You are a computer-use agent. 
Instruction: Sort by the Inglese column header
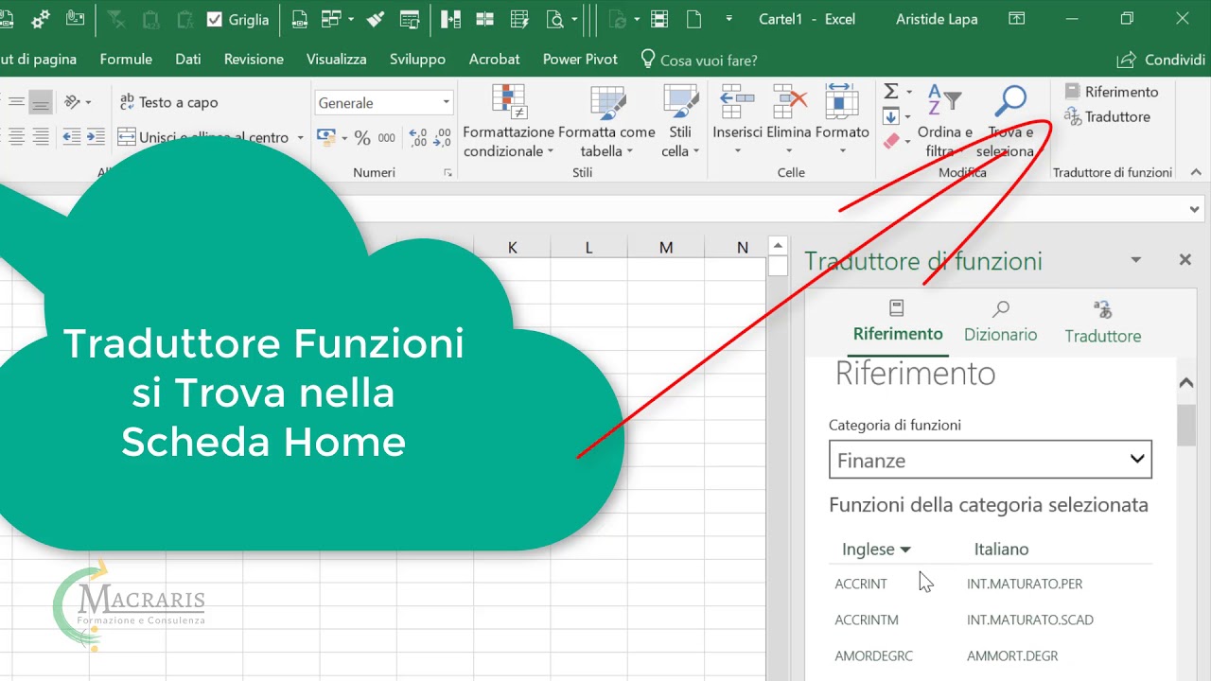click(875, 549)
